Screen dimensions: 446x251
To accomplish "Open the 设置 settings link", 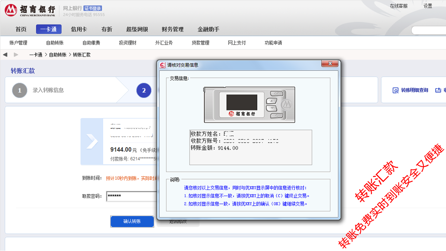I will click(428, 6).
